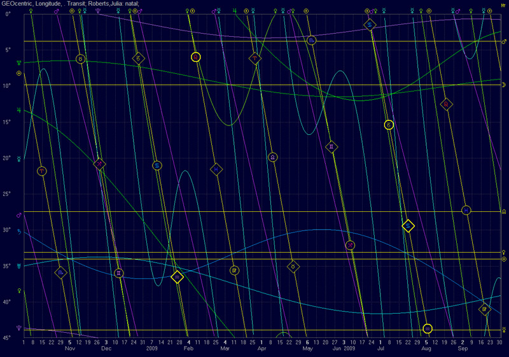Select the red Leo diamond marker
Screen dimensions: 509x357
tap(447, 104)
